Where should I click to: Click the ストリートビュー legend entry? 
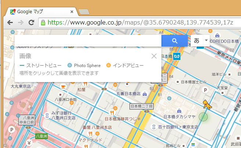click(x=41, y=66)
